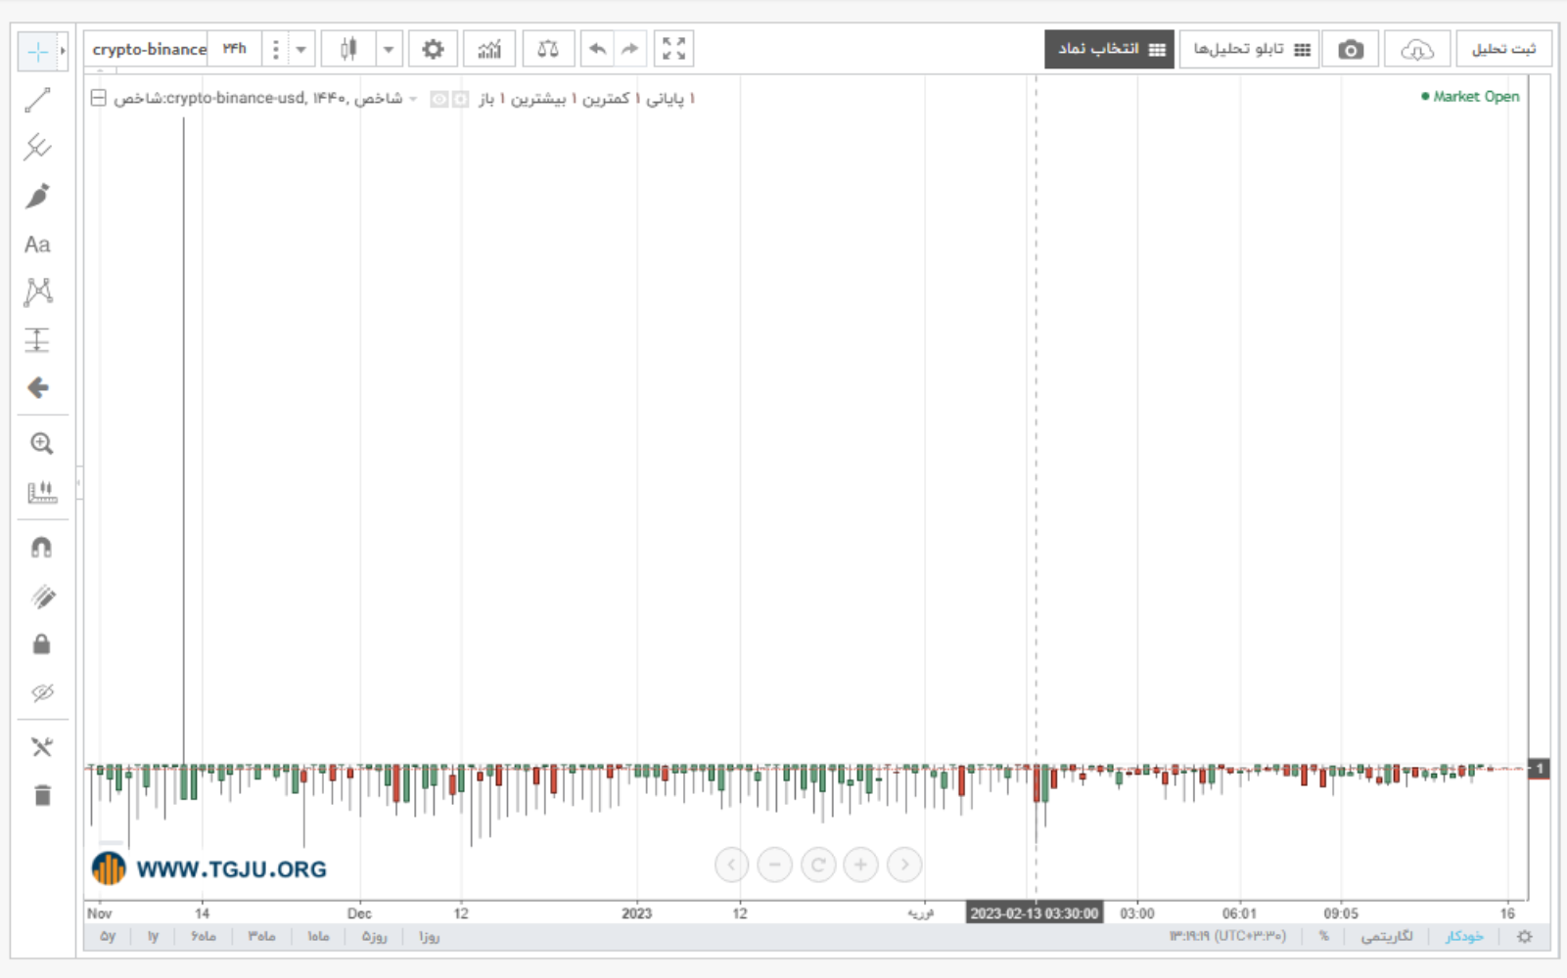Image resolution: width=1567 pixels, height=978 pixels.
Task: Open chart properties gear icon
Action: [433, 49]
